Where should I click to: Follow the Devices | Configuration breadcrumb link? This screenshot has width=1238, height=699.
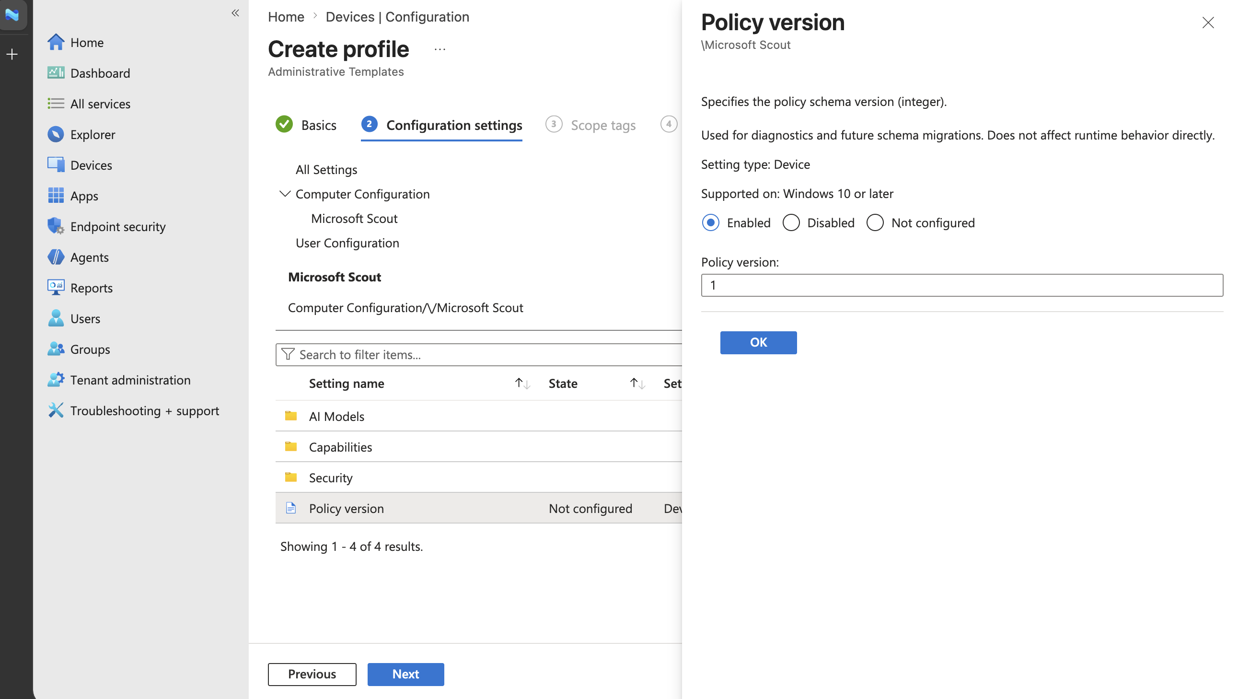397,17
